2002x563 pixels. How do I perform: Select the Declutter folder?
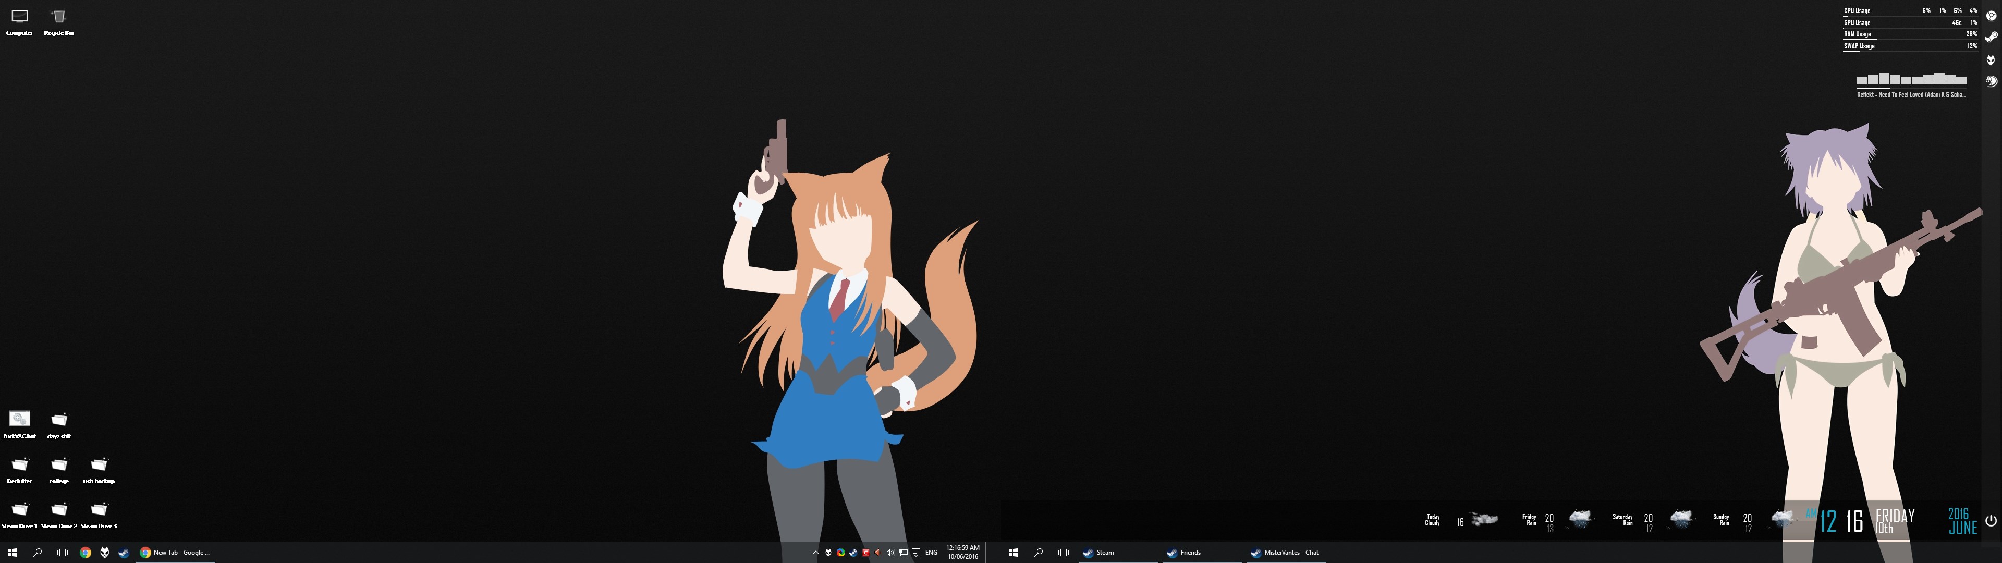pyautogui.click(x=19, y=470)
